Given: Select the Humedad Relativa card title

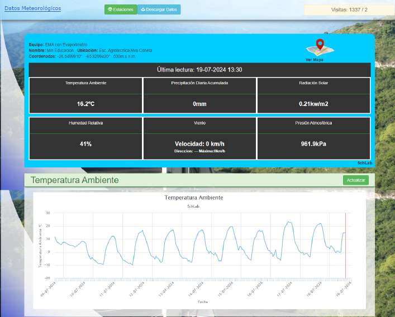Looking at the screenshot, I should pyautogui.click(x=85, y=123).
